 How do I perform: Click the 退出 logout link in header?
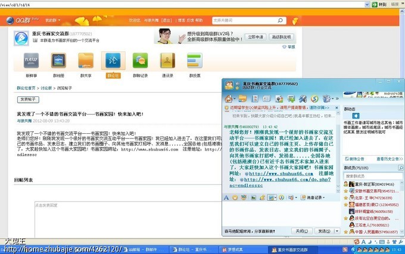pos(166,20)
